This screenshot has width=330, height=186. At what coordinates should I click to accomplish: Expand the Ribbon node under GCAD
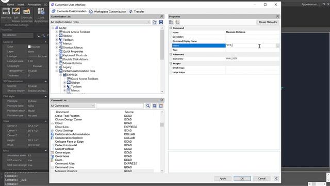pos(57,36)
